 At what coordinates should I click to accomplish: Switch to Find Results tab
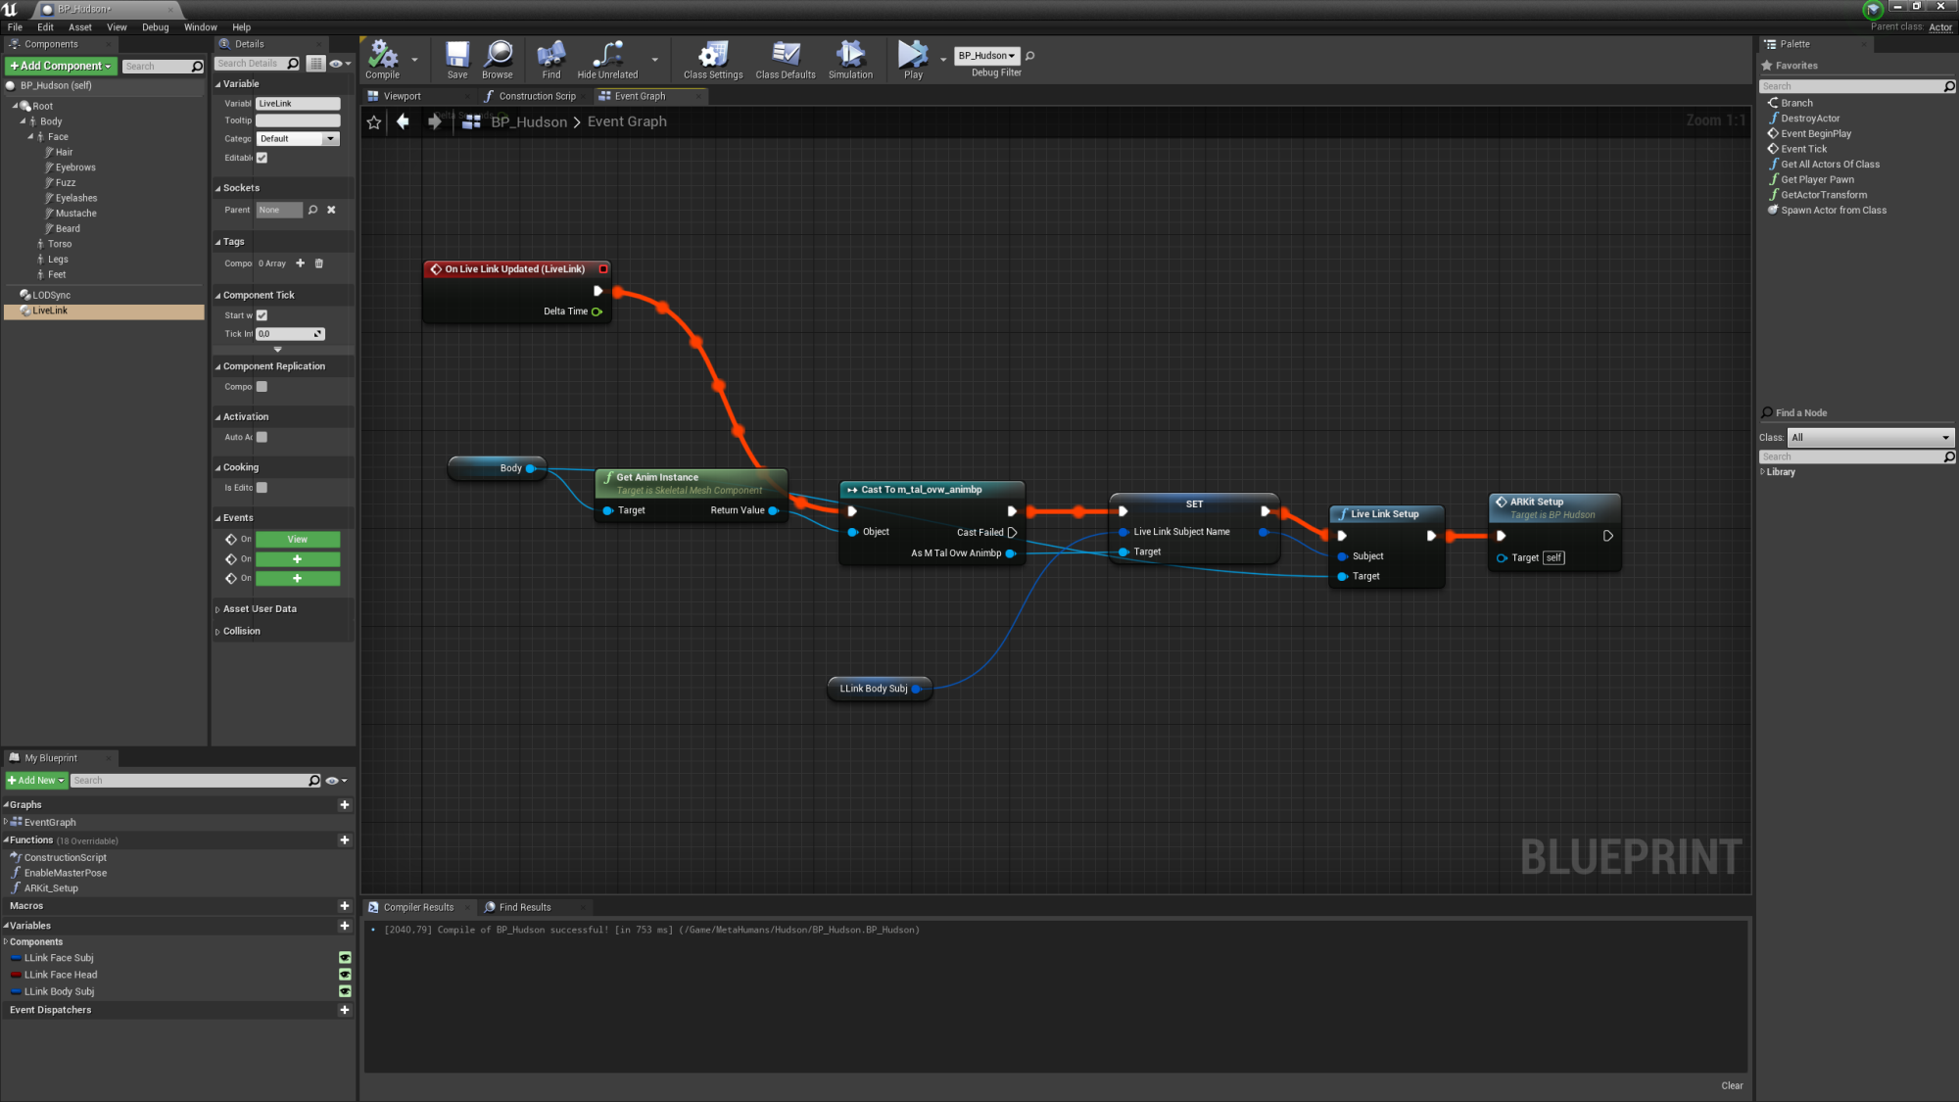point(525,907)
